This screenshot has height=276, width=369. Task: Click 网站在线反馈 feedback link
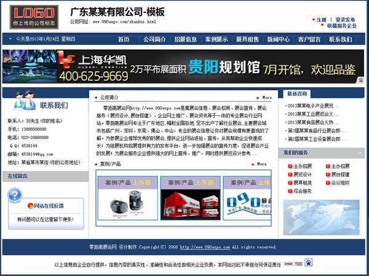coord(49,206)
